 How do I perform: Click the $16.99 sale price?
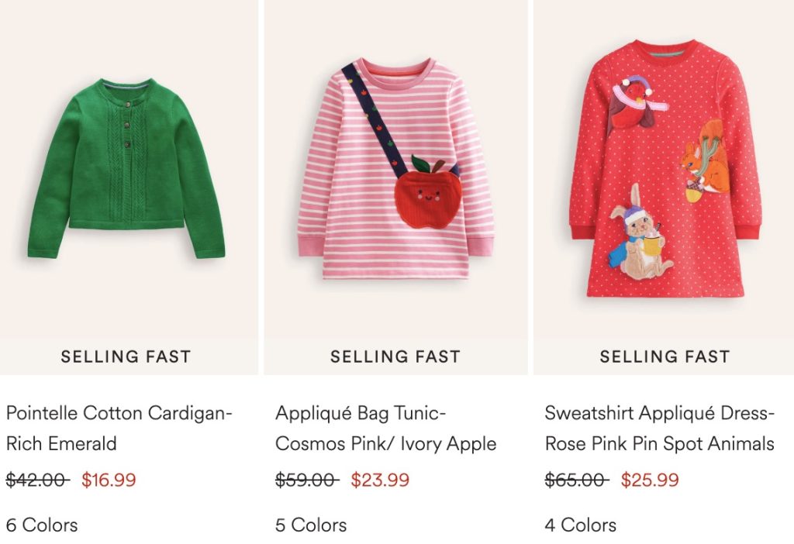click(109, 480)
